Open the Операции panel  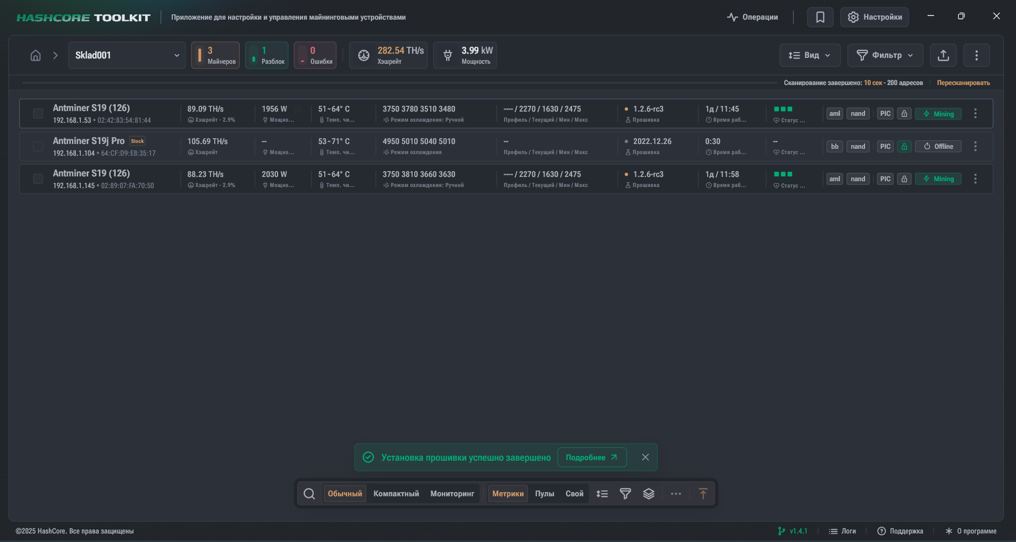point(752,17)
